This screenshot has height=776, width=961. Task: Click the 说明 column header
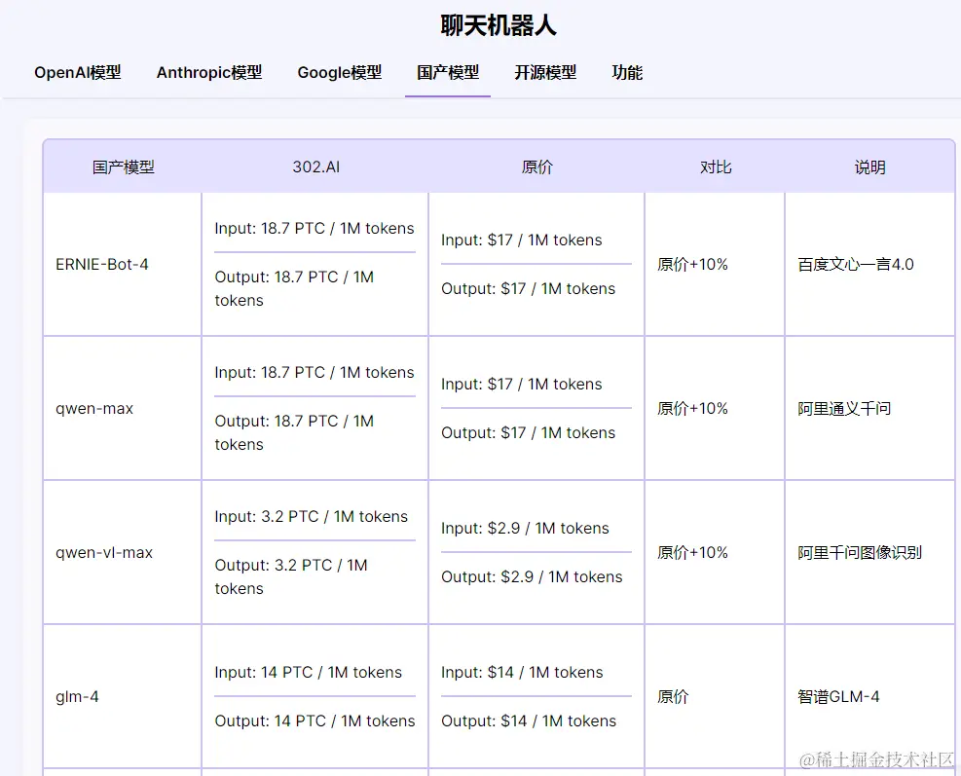click(x=869, y=166)
